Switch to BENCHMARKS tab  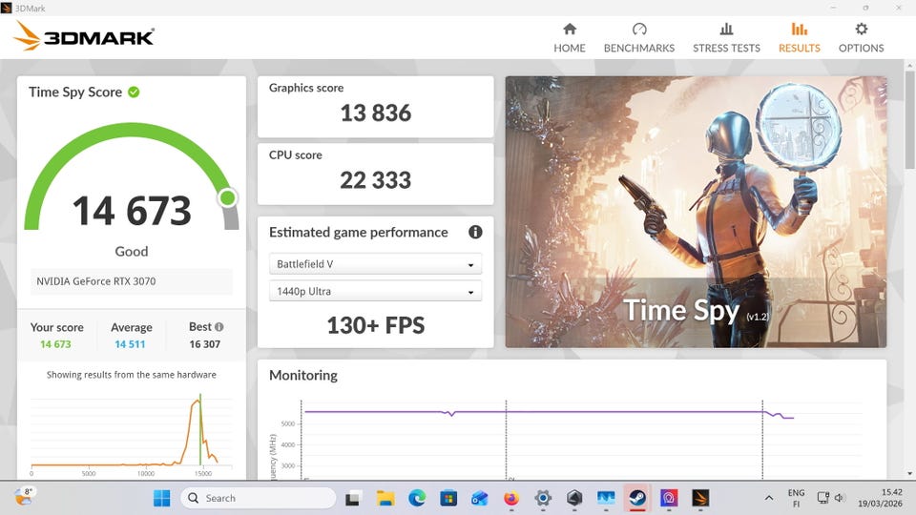pos(639,38)
